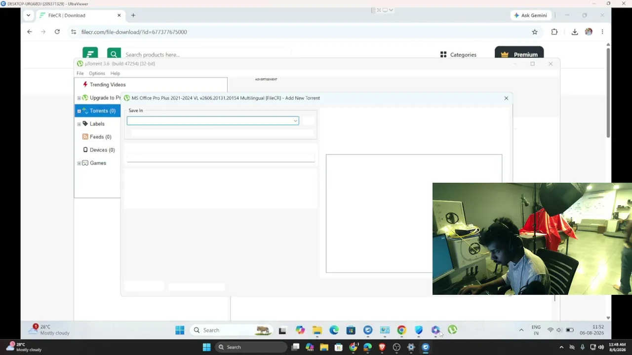Screen dimensions: 632x355
Task: Open Edge in the remote taskbar
Action: [334, 330]
